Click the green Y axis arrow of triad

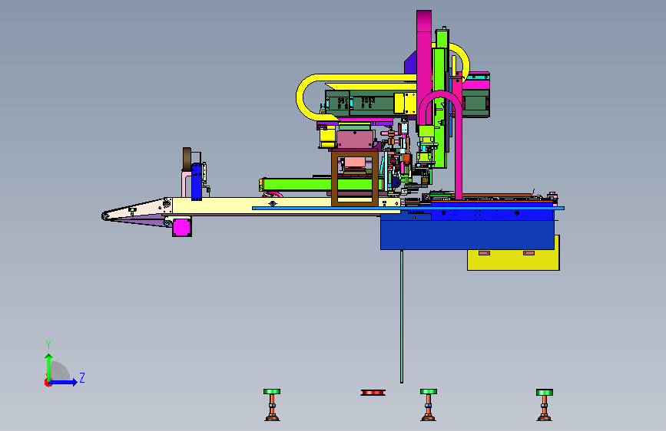49,367
